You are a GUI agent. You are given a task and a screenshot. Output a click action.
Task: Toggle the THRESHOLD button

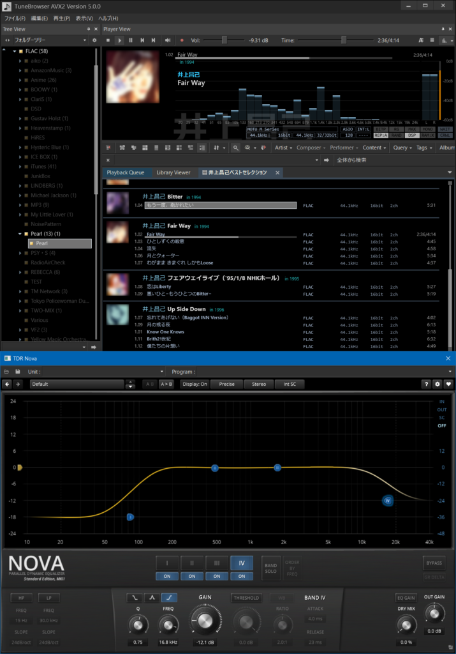(x=246, y=598)
